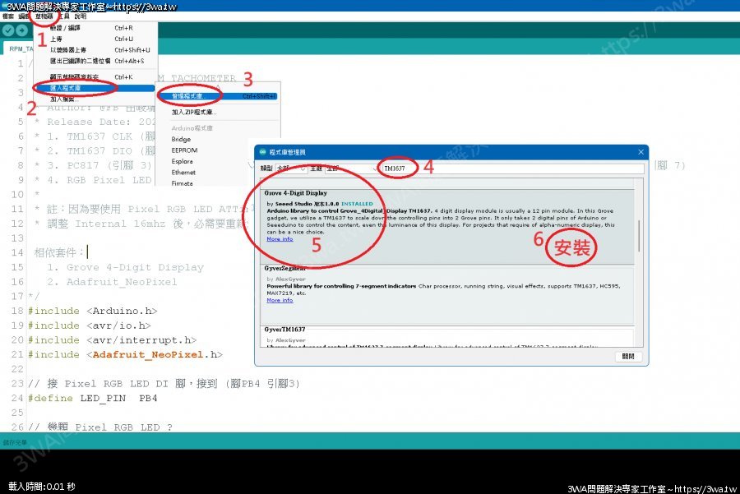
Task: Choose 加入.ZIP程式庫 menu entry
Action: coord(193,112)
